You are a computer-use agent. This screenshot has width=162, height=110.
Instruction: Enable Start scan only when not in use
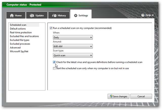54,68
